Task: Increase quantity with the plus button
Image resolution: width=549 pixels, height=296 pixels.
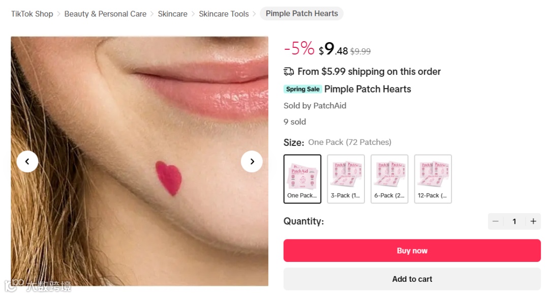Action: (533, 221)
